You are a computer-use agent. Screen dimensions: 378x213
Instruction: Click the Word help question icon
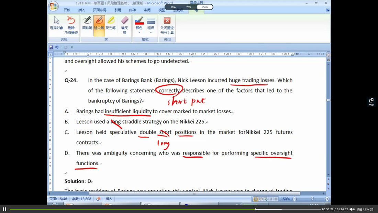[327, 10]
